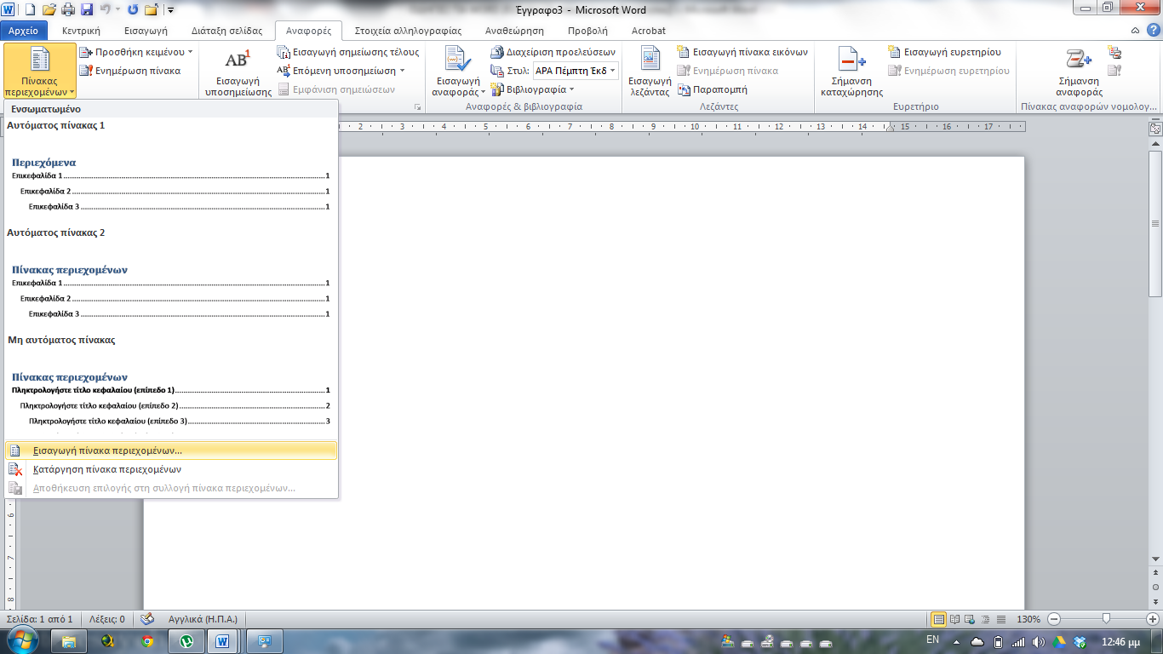Screen dimensions: 1163x654
Task: Select Κατάργηση πίνακα περιεχομένων menu item
Action: click(171, 469)
